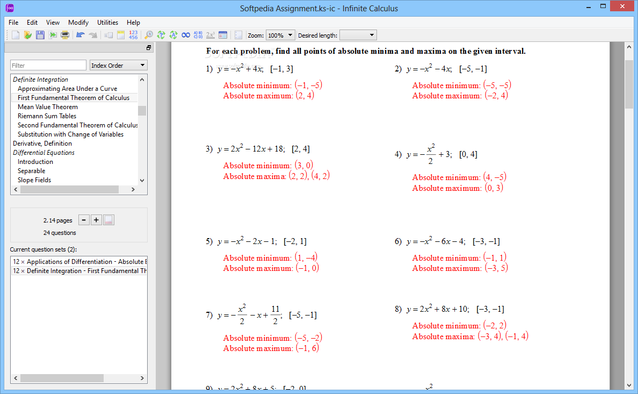Undo the last action
Screen dimensions: 638x394
pos(80,35)
